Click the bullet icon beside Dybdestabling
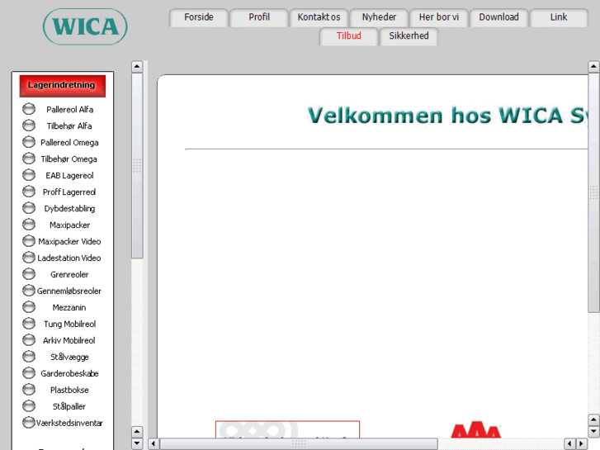 coord(29,208)
